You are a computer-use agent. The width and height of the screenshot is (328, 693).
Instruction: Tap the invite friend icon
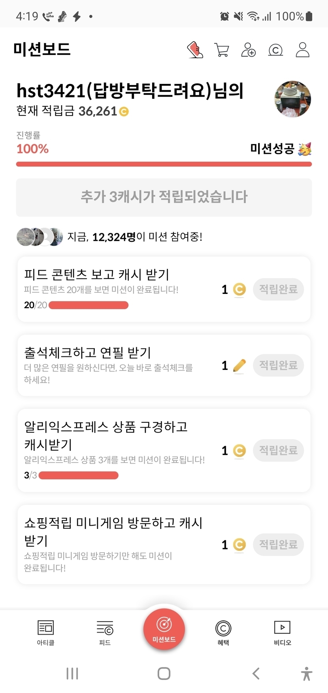point(248,50)
